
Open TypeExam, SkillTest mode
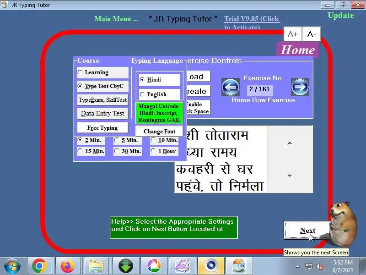point(102,100)
